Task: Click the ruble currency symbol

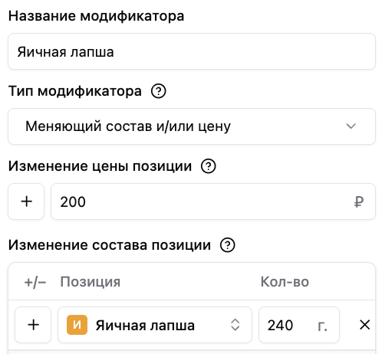Action: [359, 202]
